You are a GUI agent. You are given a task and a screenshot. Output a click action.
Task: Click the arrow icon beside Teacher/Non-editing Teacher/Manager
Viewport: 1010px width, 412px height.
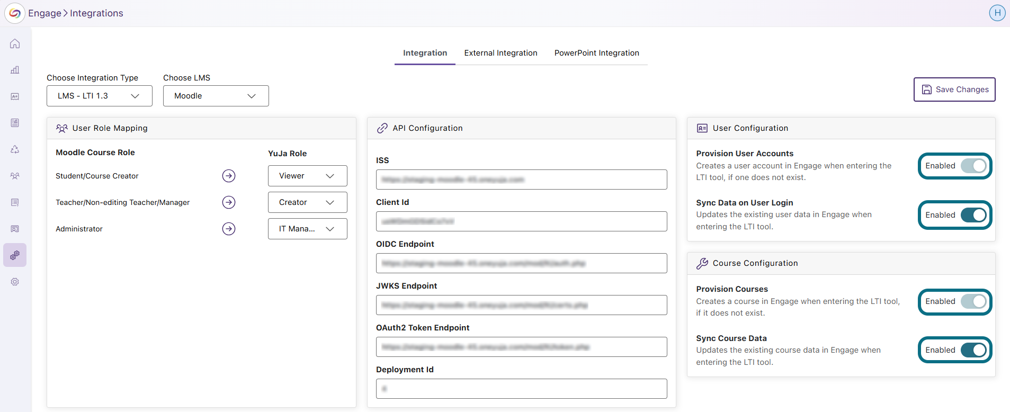(229, 202)
